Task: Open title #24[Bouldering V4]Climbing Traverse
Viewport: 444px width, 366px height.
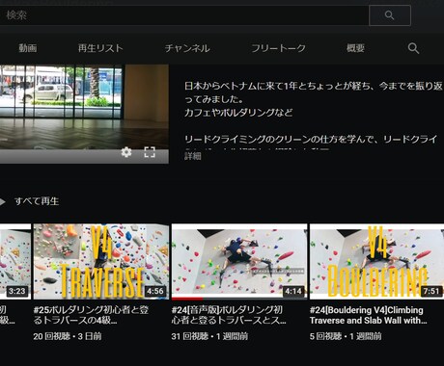Action: coord(369,315)
